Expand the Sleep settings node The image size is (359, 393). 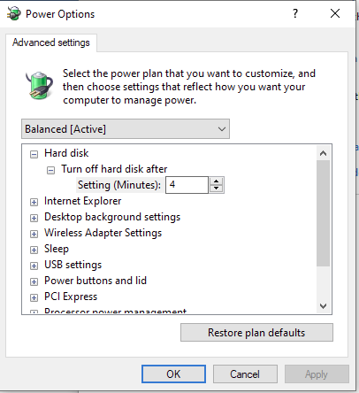34,250
